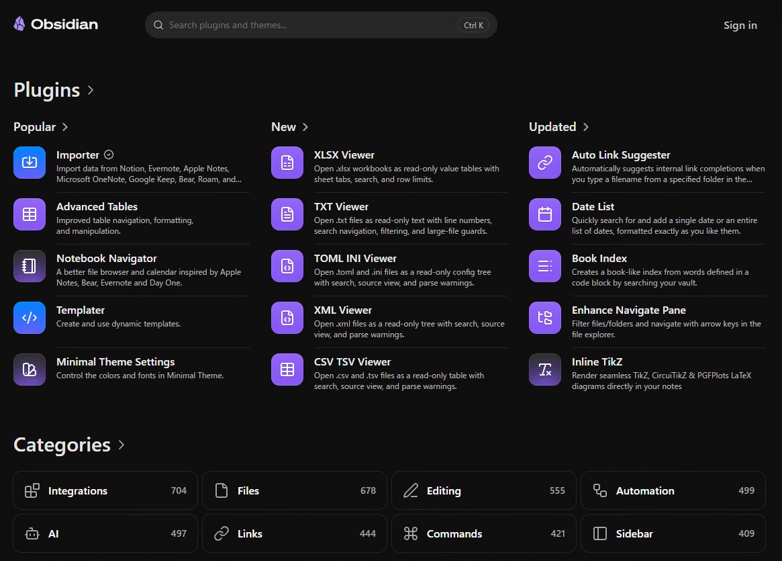
Task: Open the Plugins heading
Action: coord(47,90)
